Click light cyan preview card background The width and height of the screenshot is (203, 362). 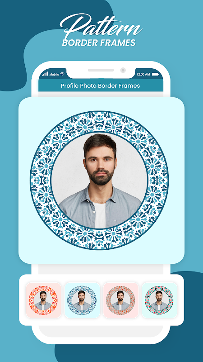101,256
